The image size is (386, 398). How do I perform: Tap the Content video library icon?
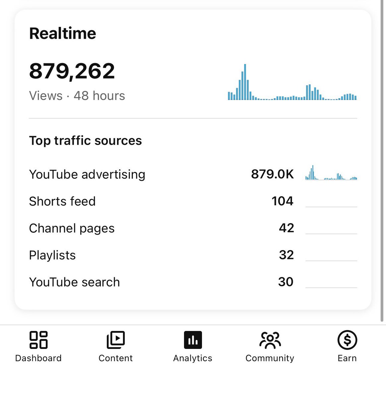point(116,340)
